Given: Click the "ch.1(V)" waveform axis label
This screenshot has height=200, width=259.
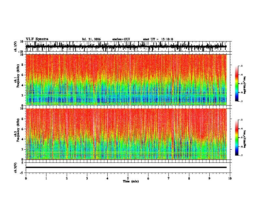Looking at the screenshot, I should [x=16, y=46].
